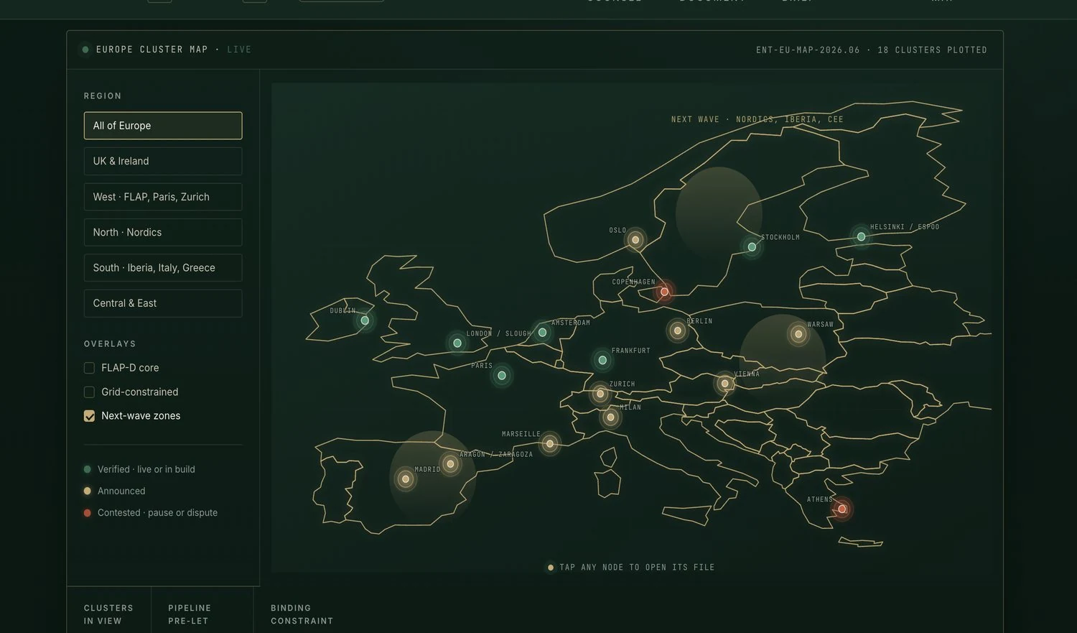Enable the Grid-constrained overlay checkbox
The width and height of the screenshot is (1077, 633).
(x=89, y=392)
